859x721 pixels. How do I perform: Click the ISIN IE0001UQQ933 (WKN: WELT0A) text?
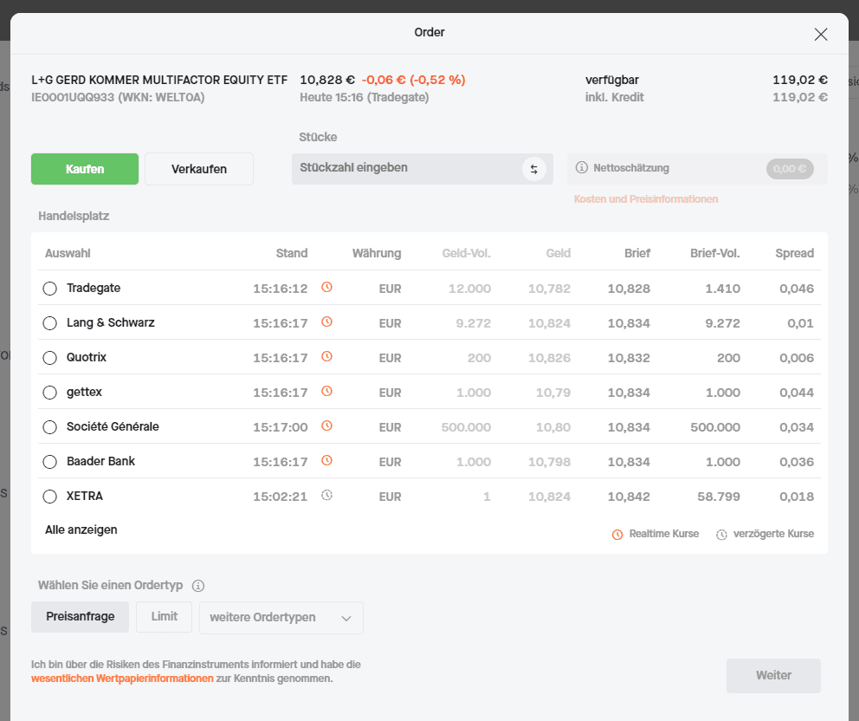(118, 98)
